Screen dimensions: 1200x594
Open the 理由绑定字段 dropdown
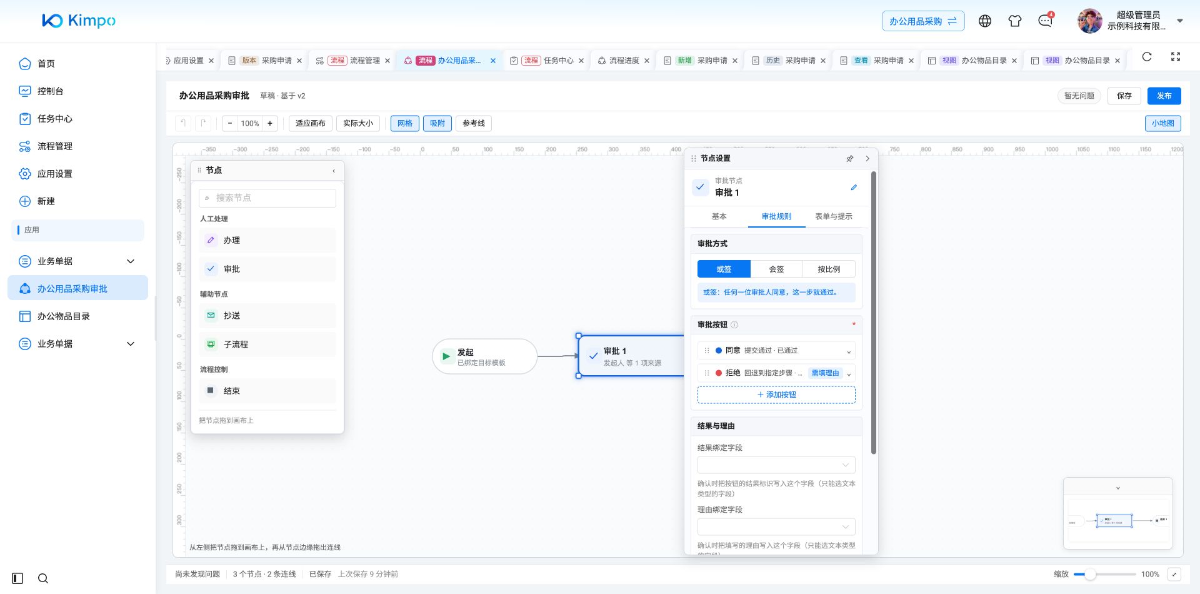(776, 526)
